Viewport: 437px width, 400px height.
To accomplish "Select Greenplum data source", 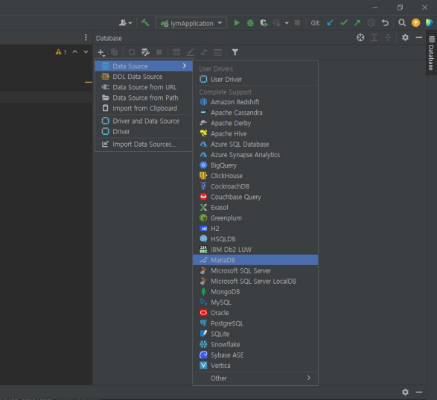I will (x=255, y=218).
